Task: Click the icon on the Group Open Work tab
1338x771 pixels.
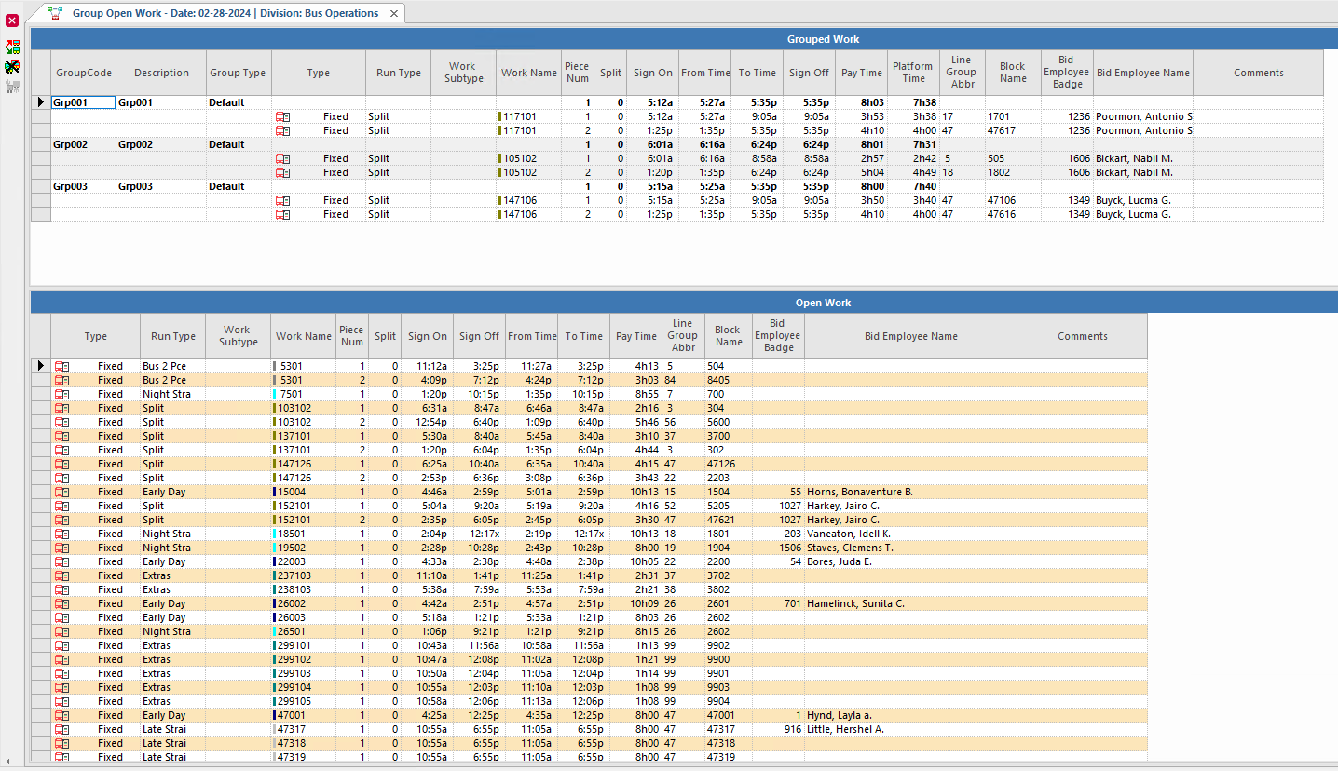Action: point(53,13)
